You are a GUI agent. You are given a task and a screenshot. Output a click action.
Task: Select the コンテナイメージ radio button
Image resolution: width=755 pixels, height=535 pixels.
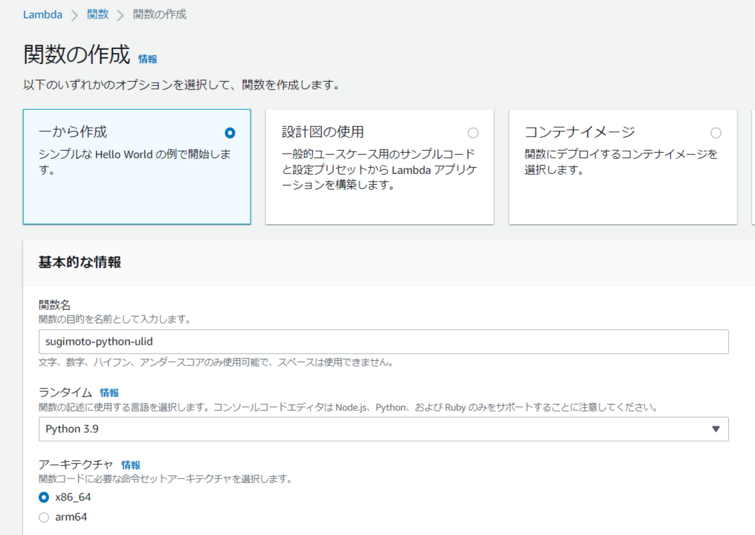[715, 132]
